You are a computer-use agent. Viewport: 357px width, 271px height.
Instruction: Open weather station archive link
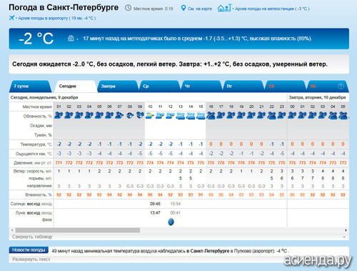[x=272, y=9]
